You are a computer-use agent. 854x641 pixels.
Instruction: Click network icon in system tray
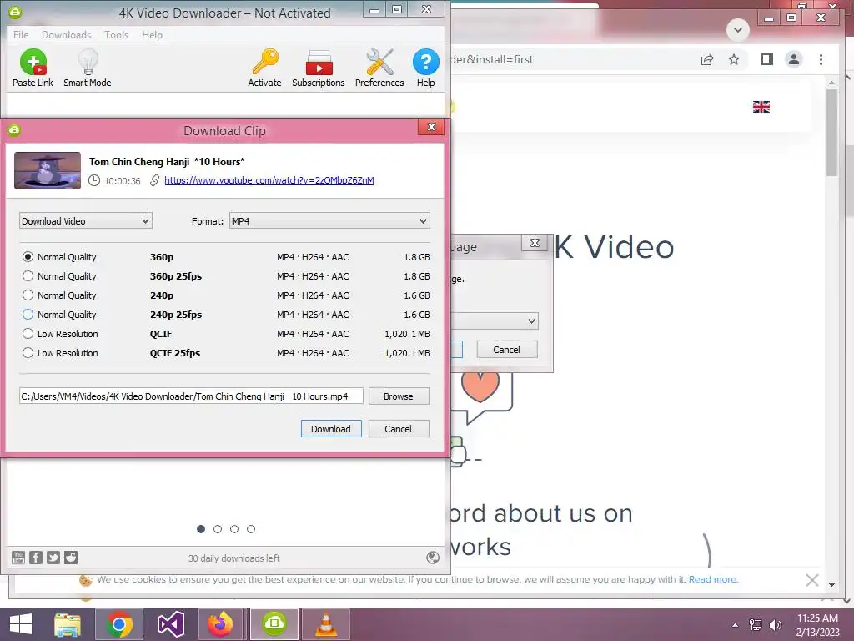point(756,625)
